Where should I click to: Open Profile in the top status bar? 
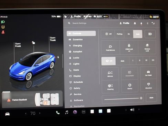[76, 17]
